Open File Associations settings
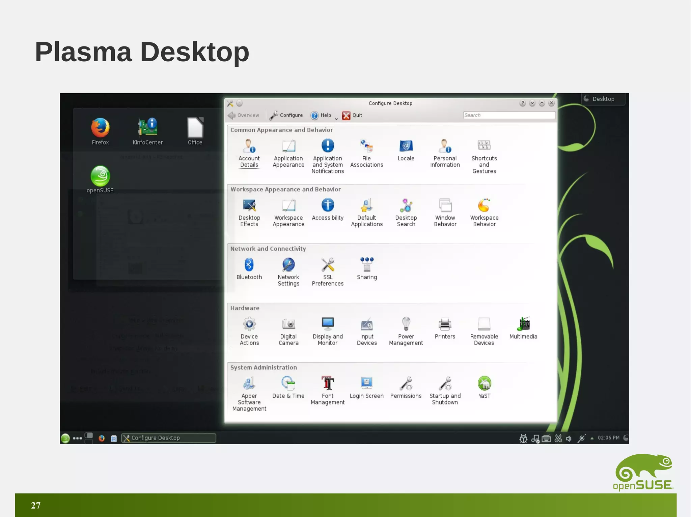Viewport: 691px width, 517px height. coord(367,153)
